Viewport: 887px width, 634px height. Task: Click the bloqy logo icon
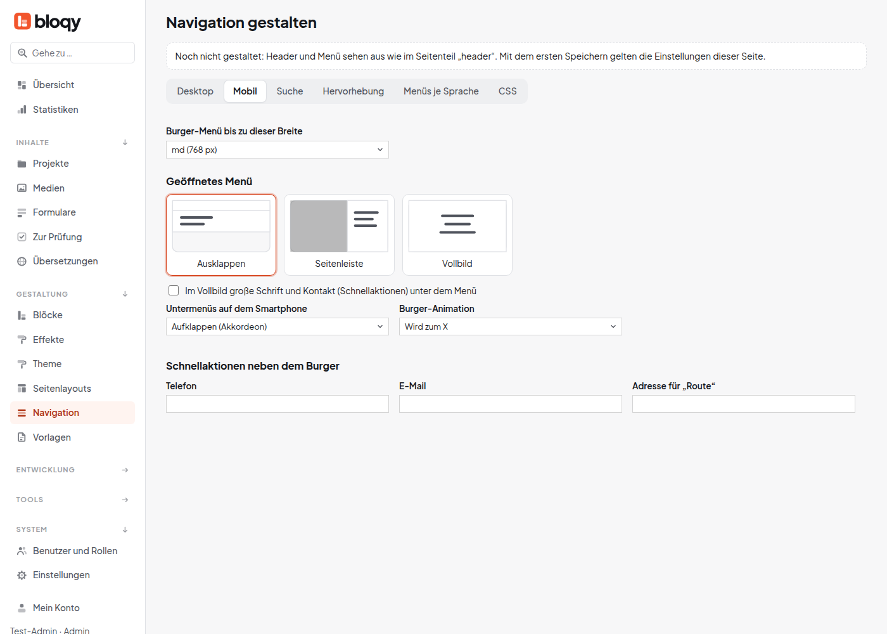pos(22,22)
